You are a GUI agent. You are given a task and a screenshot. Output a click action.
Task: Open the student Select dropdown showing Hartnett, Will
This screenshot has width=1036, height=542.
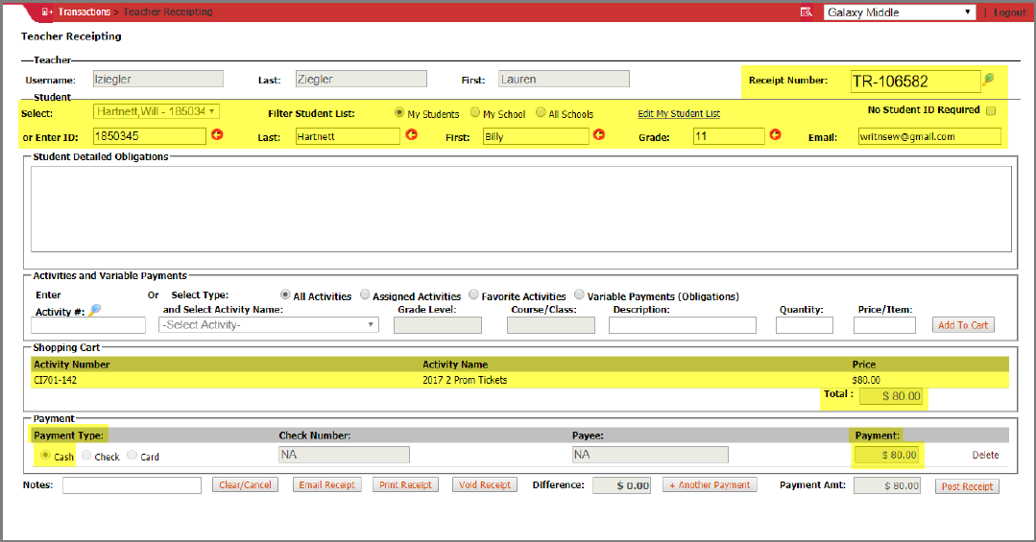click(157, 111)
